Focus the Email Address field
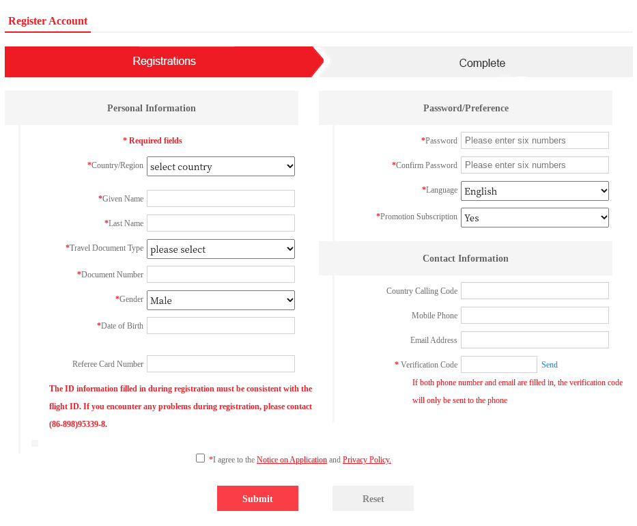637x526 pixels. (535, 340)
